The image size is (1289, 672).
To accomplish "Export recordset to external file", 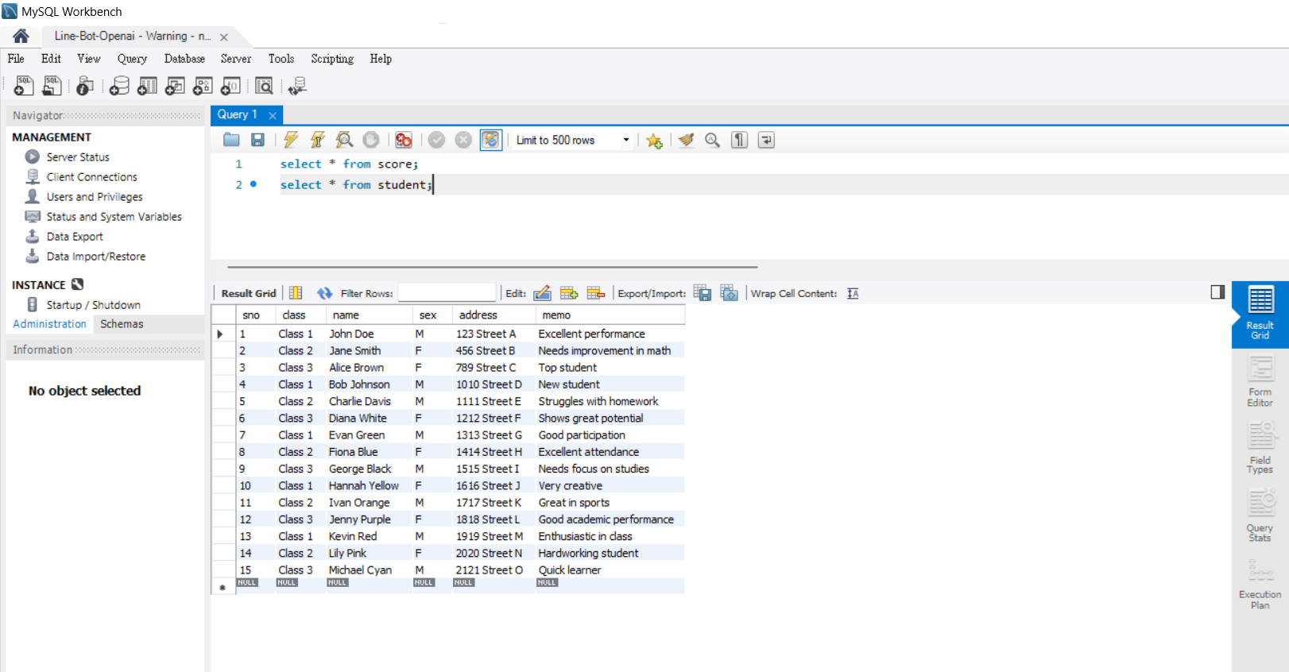I will tap(703, 293).
